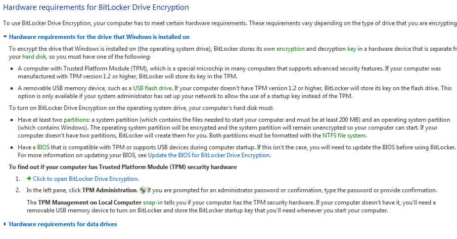
Task: Click the Hardware requirements for BitLocker title
Action: 96,7
